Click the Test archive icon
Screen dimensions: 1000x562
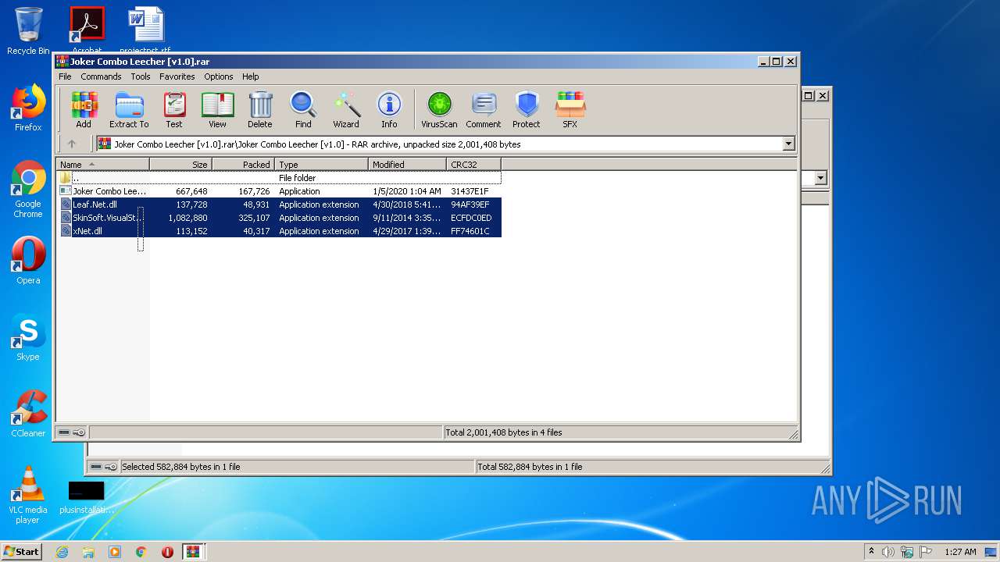[x=174, y=109]
